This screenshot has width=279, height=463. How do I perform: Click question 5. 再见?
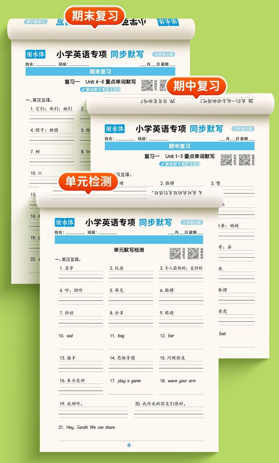click(117, 290)
